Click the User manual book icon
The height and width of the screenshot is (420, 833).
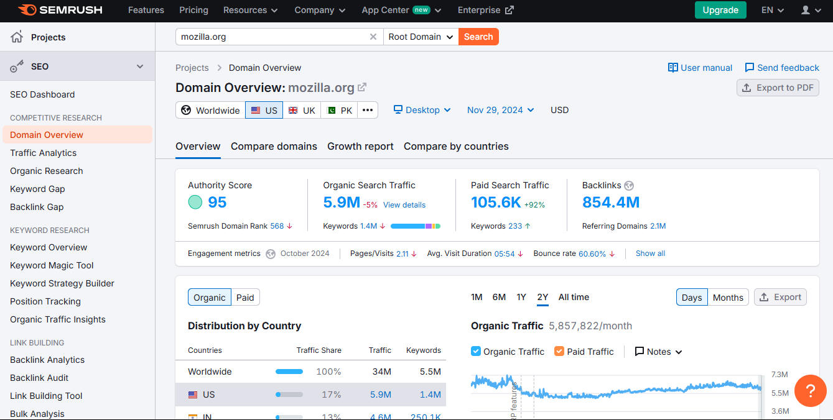pyautogui.click(x=672, y=68)
